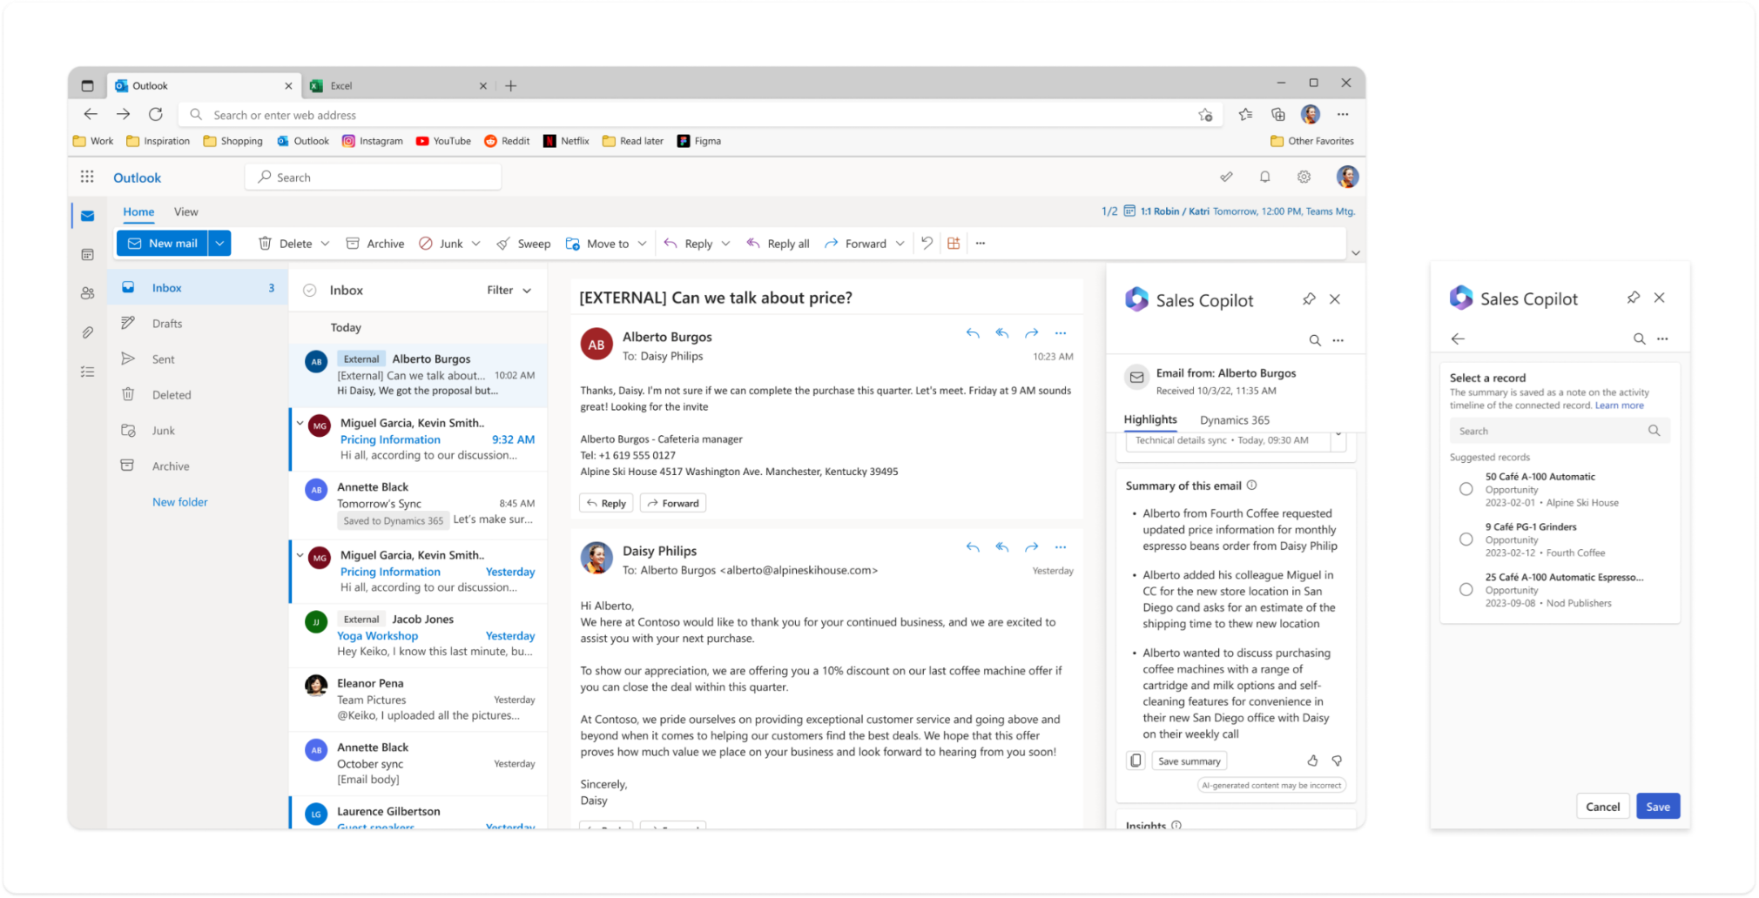Create a New folder link
The height and width of the screenshot is (898, 1759).
click(x=180, y=502)
